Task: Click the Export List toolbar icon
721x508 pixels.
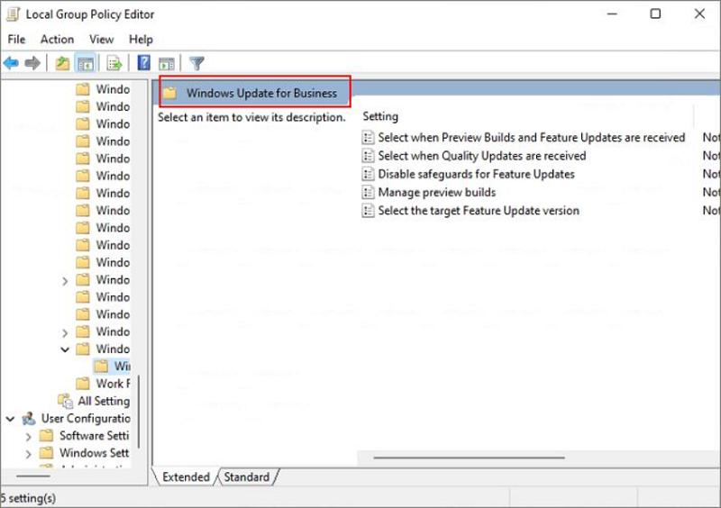Action: [x=114, y=63]
